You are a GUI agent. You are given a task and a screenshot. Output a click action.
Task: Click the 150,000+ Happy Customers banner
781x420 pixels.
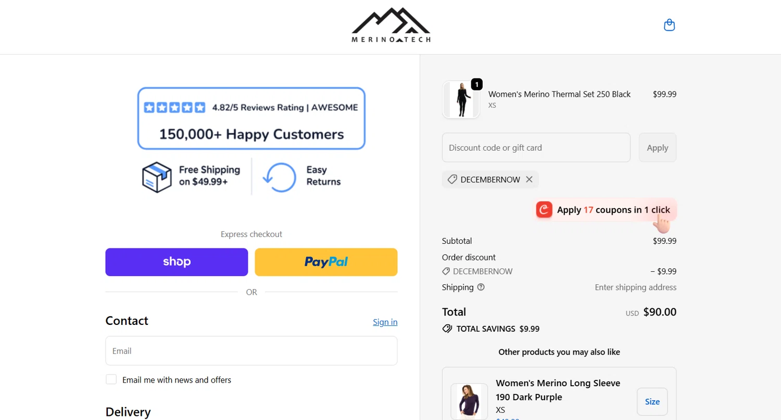[251, 119]
